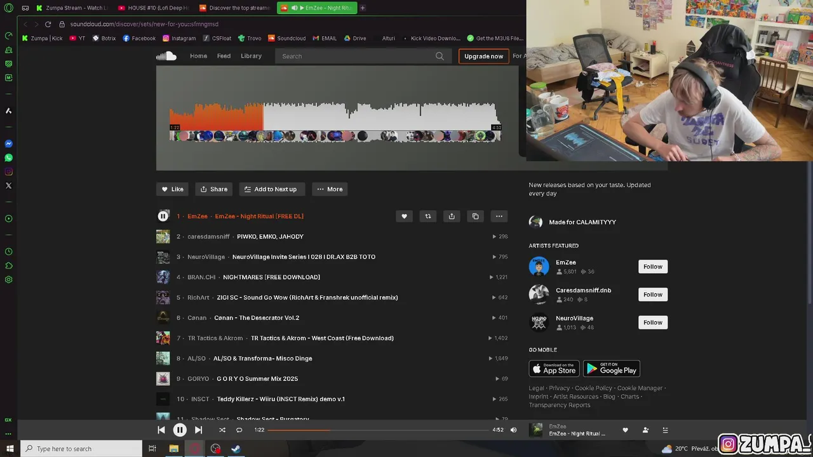Mute volume in the player bar
Viewport: 813px width, 457px height.
pos(514,430)
